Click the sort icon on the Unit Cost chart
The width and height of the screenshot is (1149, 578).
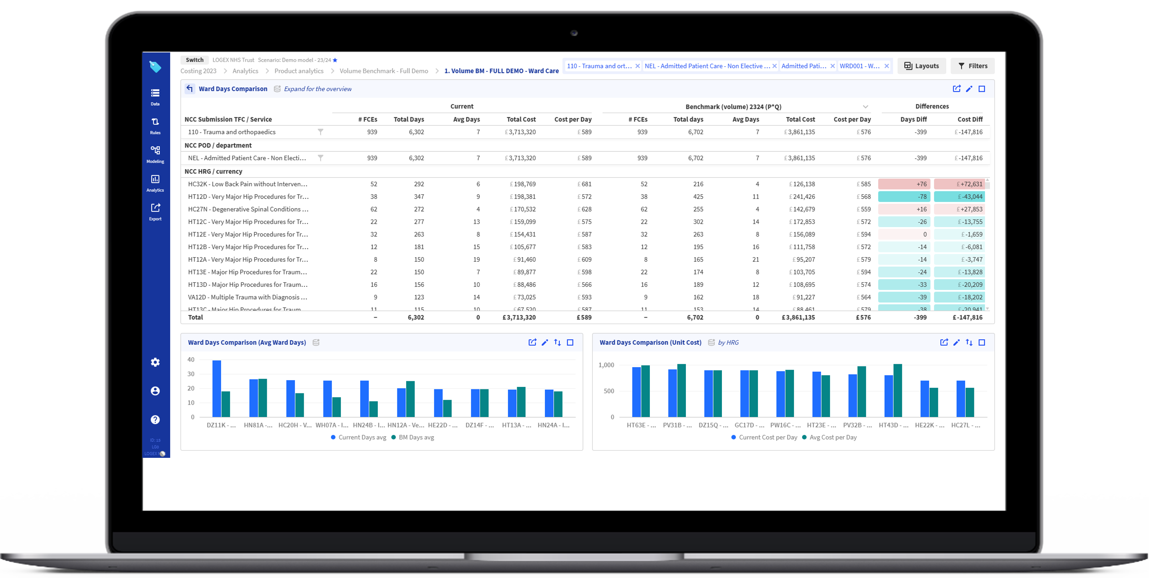click(x=969, y=342)
